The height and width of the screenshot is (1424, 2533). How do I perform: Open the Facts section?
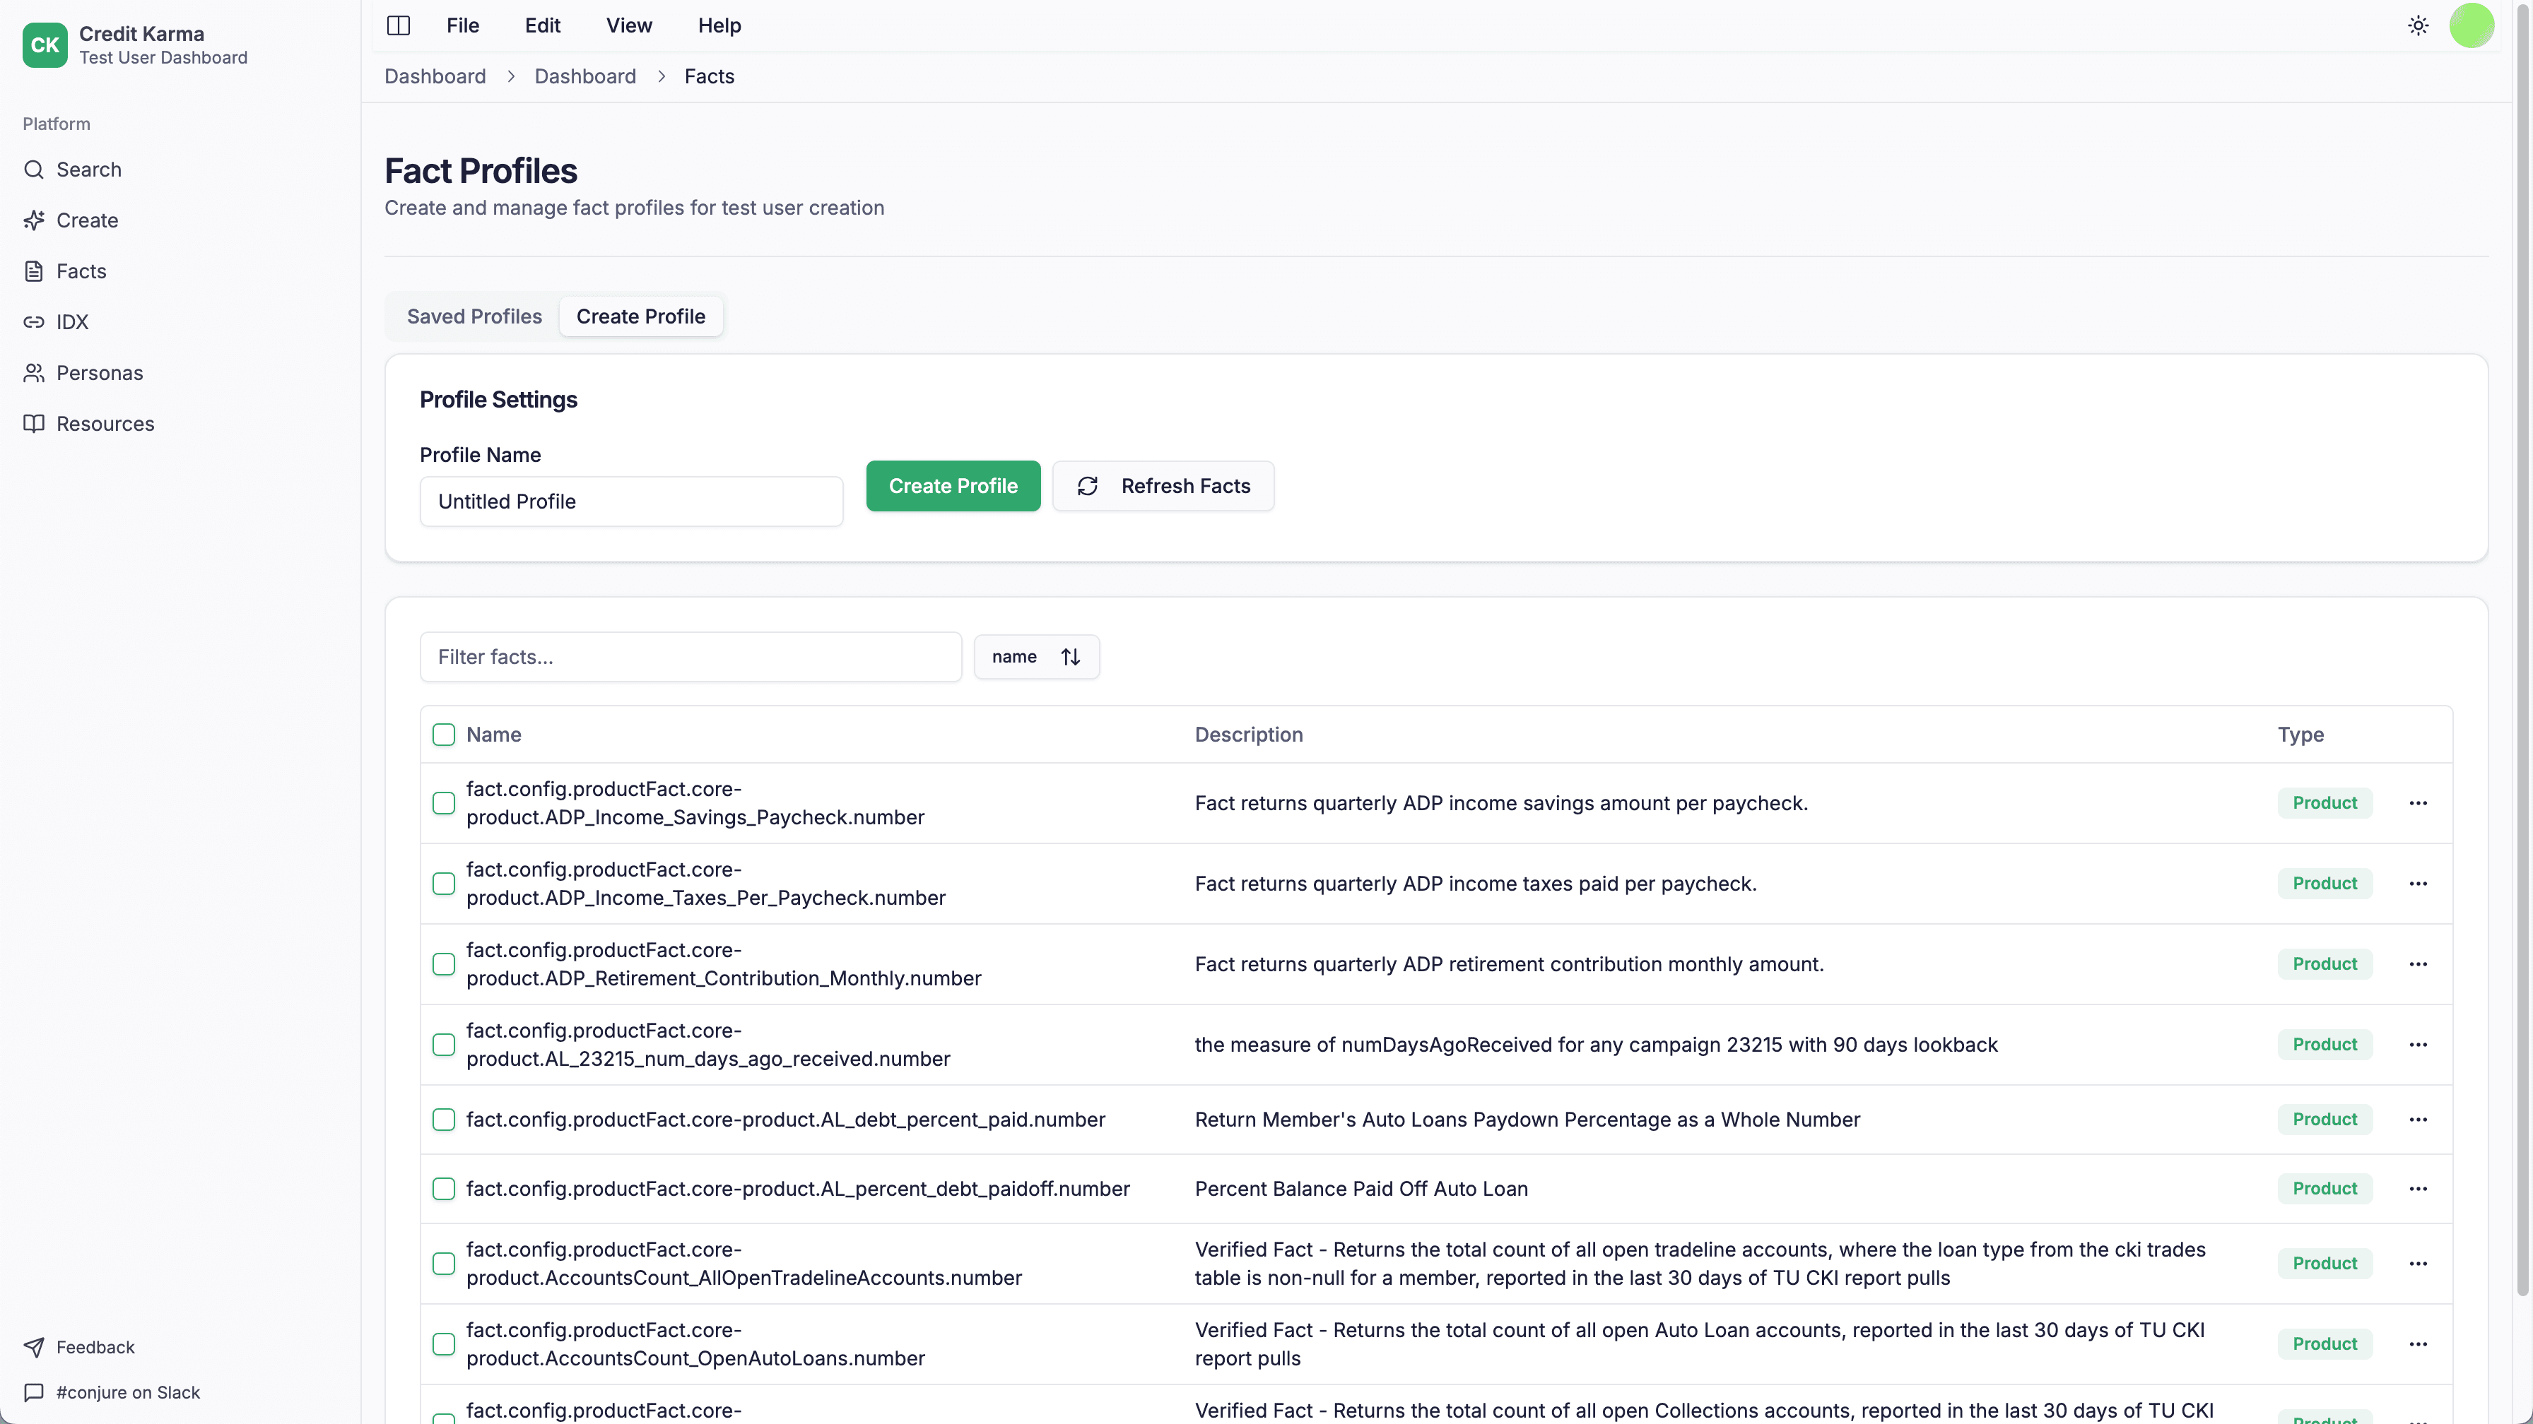(x=81, y=271)
